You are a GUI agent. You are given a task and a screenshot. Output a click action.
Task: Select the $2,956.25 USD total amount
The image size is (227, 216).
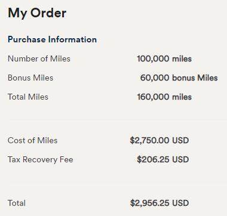pos(159,203)
